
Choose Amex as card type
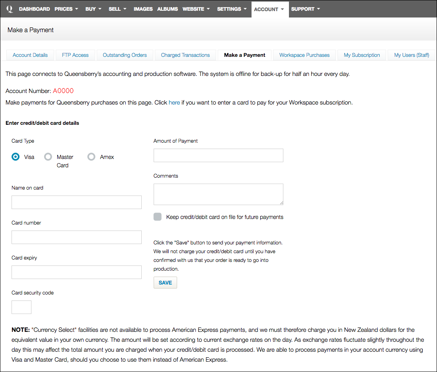tap(92, 157)
